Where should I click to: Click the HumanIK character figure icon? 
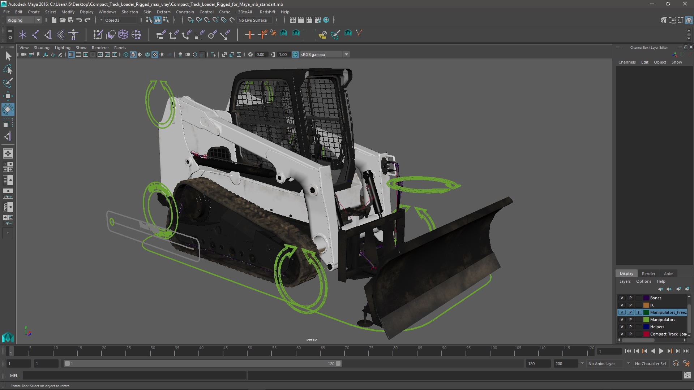click(74, 35)
